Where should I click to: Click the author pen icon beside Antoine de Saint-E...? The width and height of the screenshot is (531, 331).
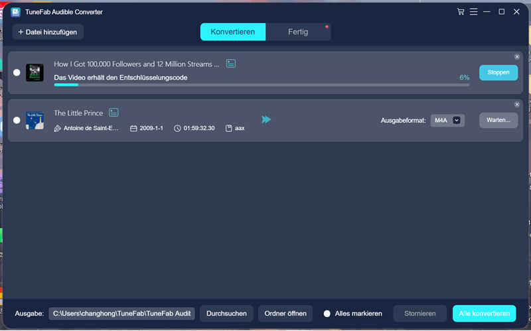point(58,128)
